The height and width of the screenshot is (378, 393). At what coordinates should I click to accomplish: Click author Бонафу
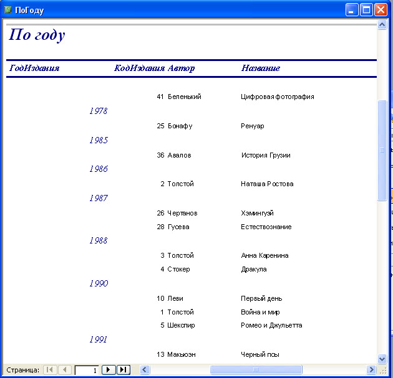(180, 126)
